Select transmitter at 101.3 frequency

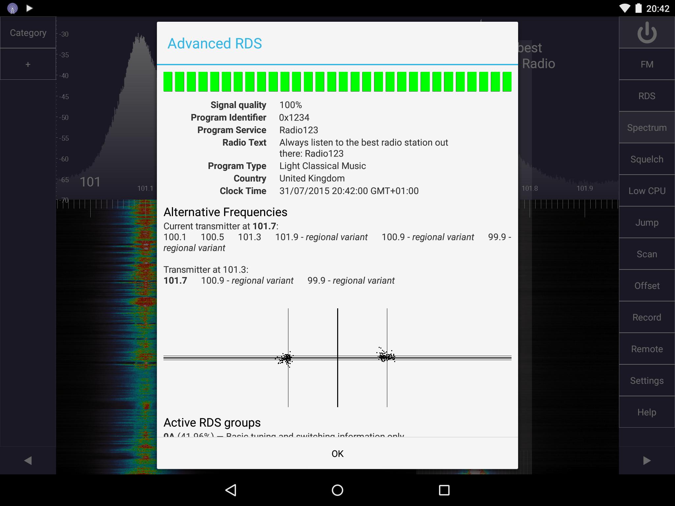coord(207,269)
